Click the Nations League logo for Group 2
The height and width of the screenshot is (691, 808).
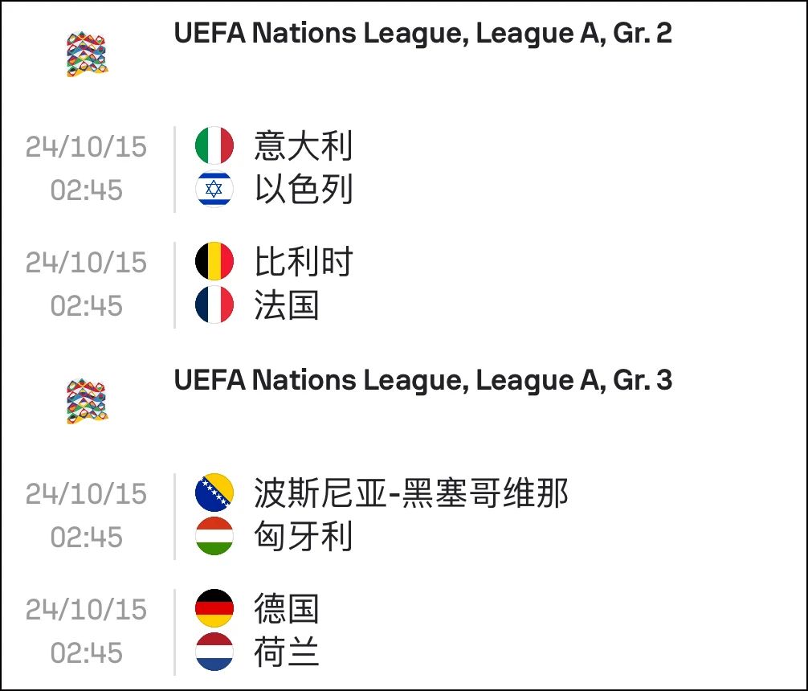tap(87, 54)
